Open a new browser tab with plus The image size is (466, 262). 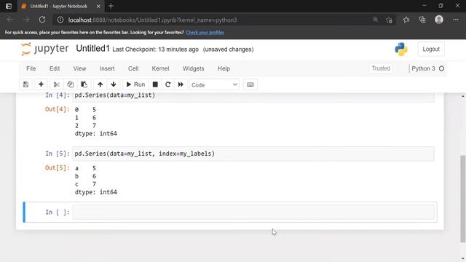coord(111,6)
